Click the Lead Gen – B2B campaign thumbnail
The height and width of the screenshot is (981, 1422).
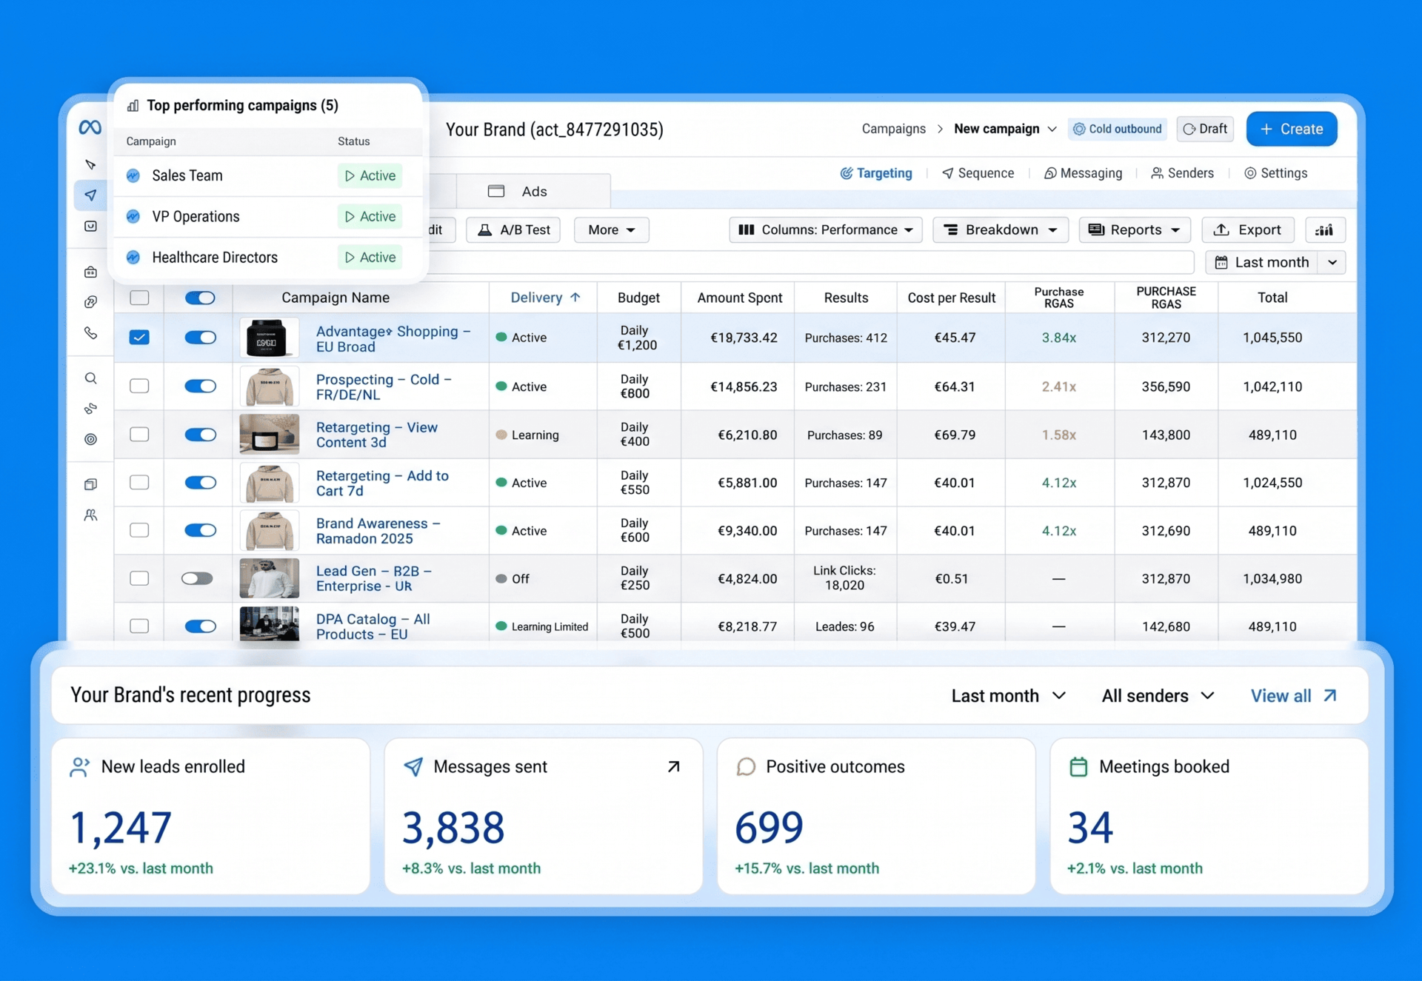(270, 578)
